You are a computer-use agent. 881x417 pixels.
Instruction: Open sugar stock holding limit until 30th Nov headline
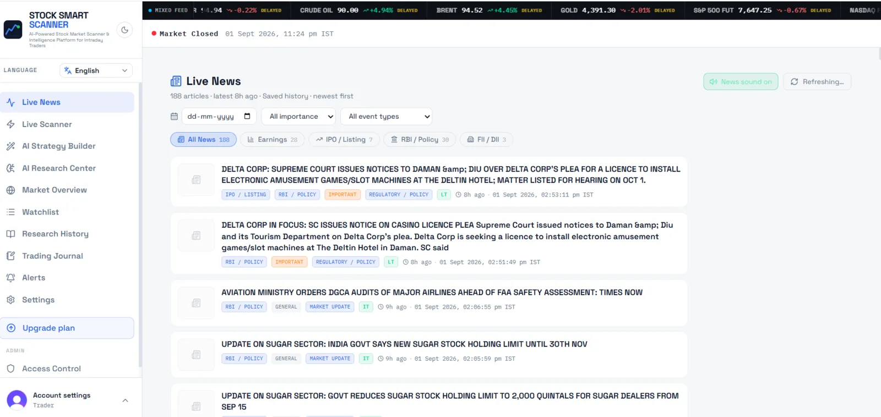click(404, 344)
